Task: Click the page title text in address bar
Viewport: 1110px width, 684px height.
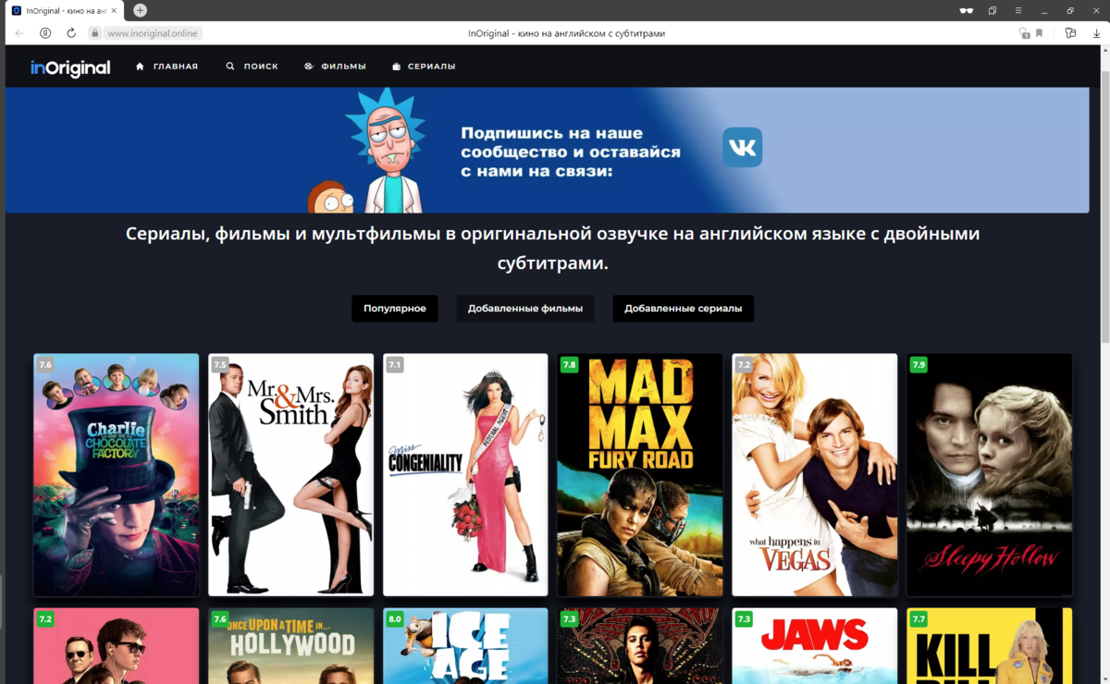Action: coord(566,33)
